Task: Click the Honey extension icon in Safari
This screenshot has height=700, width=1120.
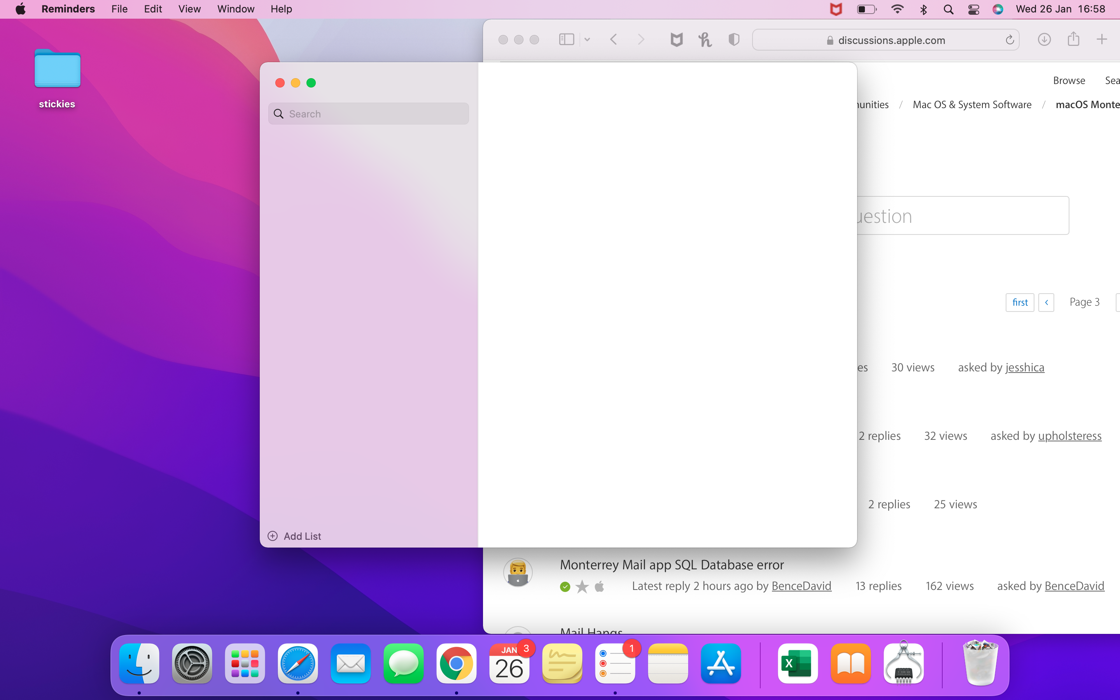Action: coord(705,40)
